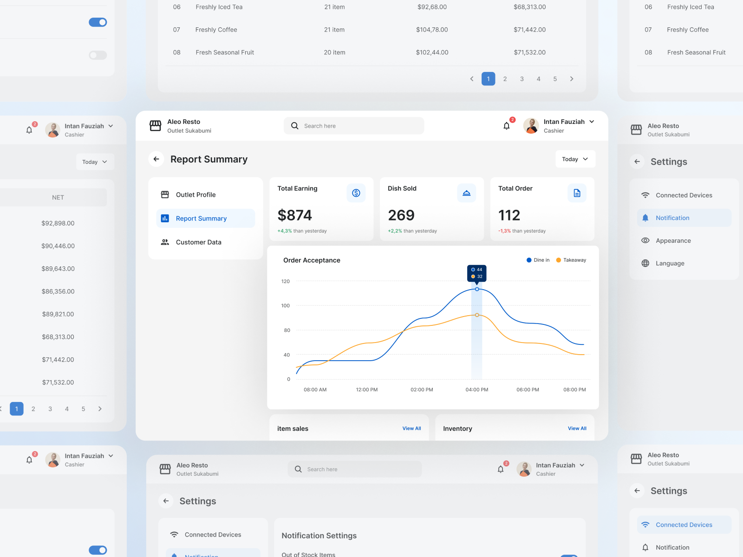The image size is (743, 557).
Task: Switch to the Outlet Profile section
Action: click(196, 194)
